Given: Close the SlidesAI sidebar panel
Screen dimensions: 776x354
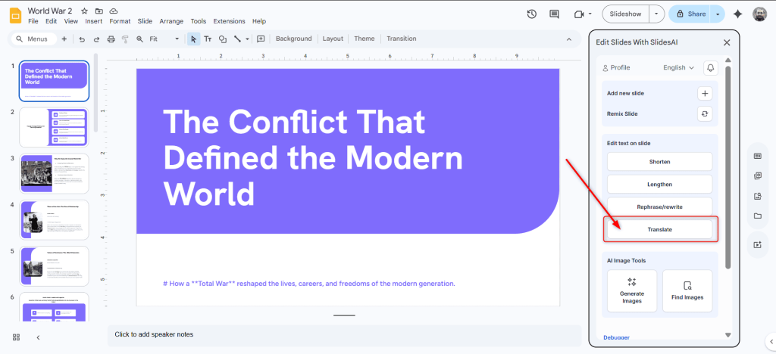Looking at the screenshot, I should [x=727, y=42].
